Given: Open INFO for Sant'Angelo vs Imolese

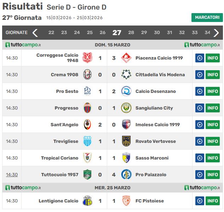Looking at the screenshot, I should pyautogui.click(x=213, y=125).
